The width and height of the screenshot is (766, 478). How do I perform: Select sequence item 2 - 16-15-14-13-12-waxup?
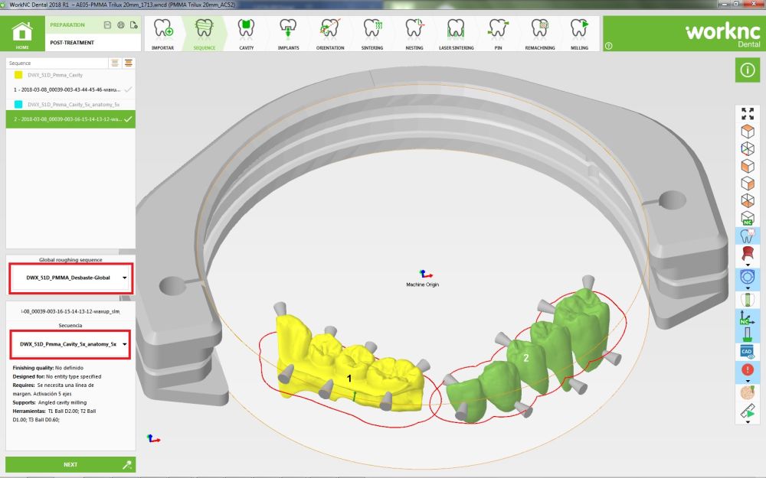tap(70, 119)
